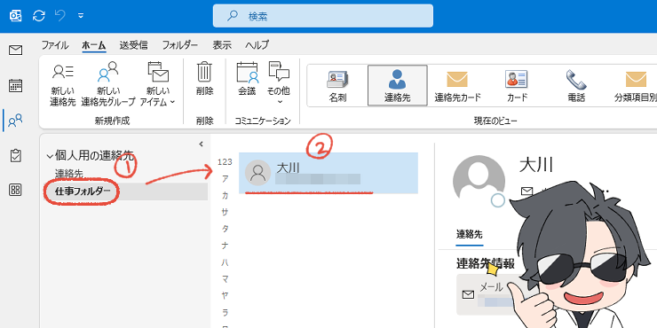Select the 電話 phone view
This screenshot has width=657, height=328.
pos(576,85)
